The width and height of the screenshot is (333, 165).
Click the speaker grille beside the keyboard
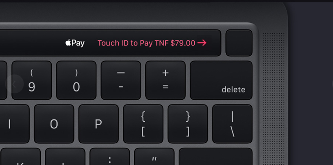(x=273, y=98)
